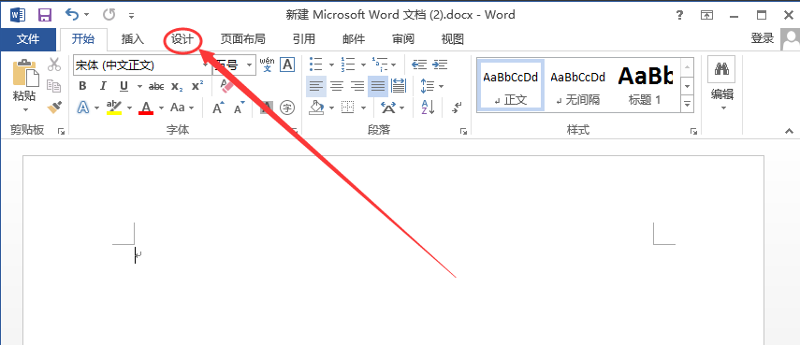This screenshot has width=800, height=345.
Task: Open line spacing options dropdown
Action: click(441, 86)
